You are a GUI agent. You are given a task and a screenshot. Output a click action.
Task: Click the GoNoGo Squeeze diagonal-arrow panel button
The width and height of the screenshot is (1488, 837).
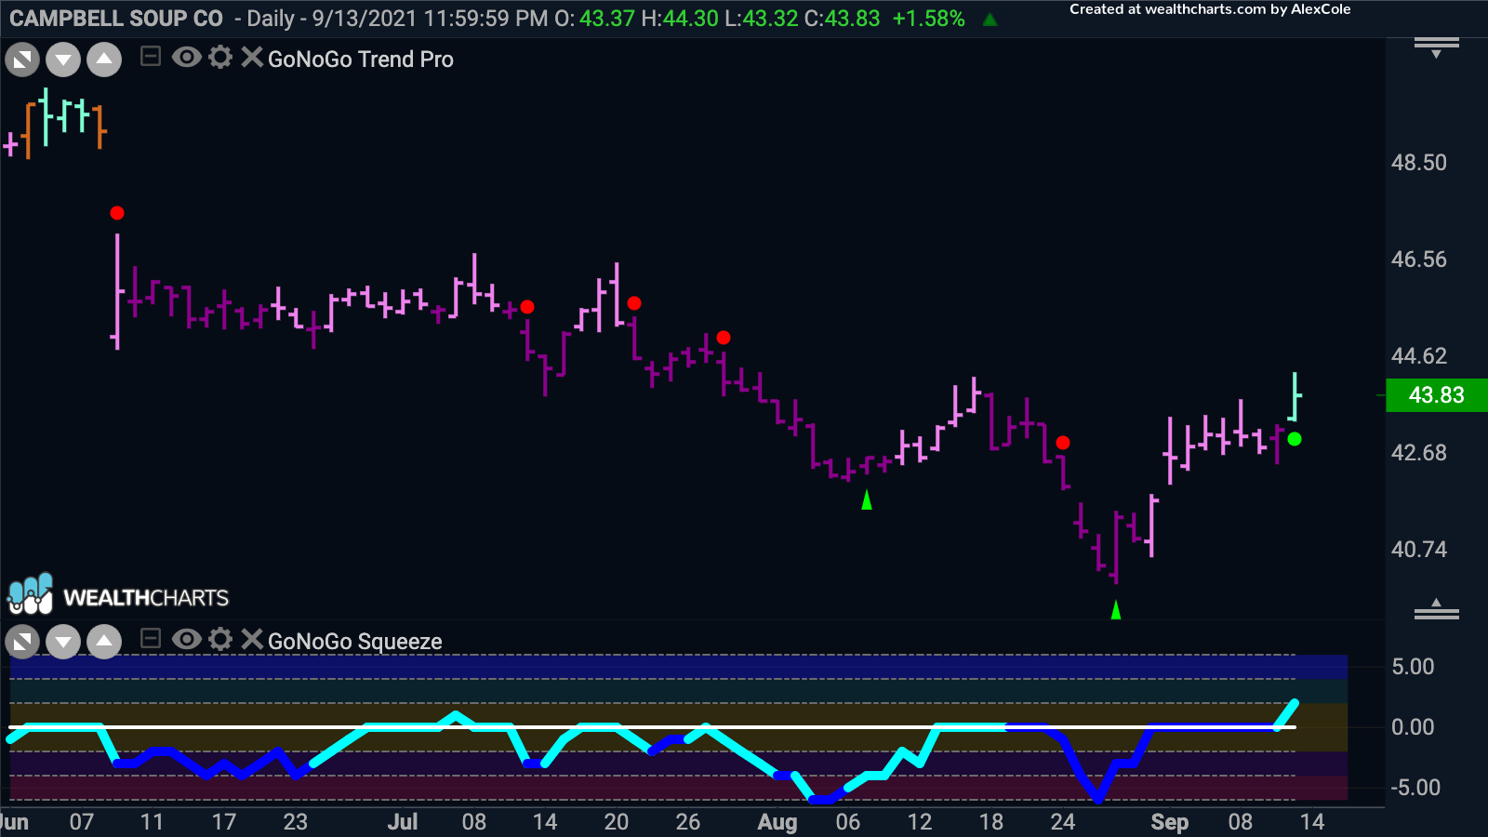coord(22,642)
